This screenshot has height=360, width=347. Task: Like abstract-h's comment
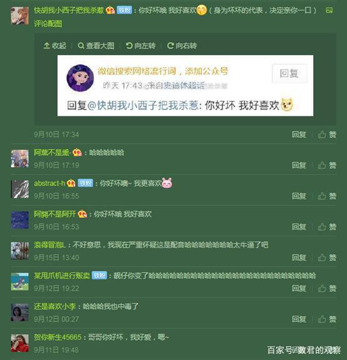327,196
